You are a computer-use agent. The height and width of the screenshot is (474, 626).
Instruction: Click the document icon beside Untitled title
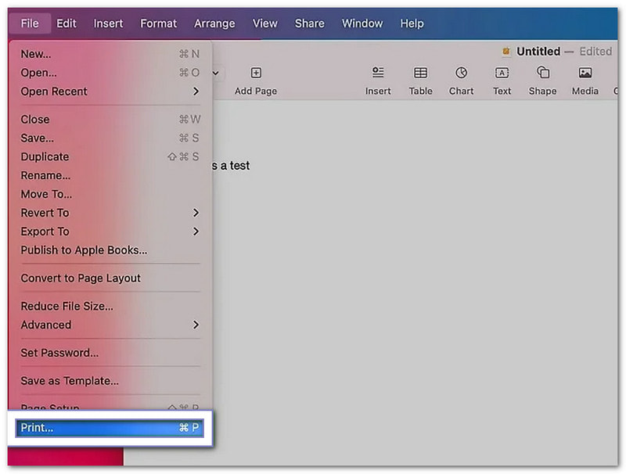pyautogui.click(x=505, y=51)
